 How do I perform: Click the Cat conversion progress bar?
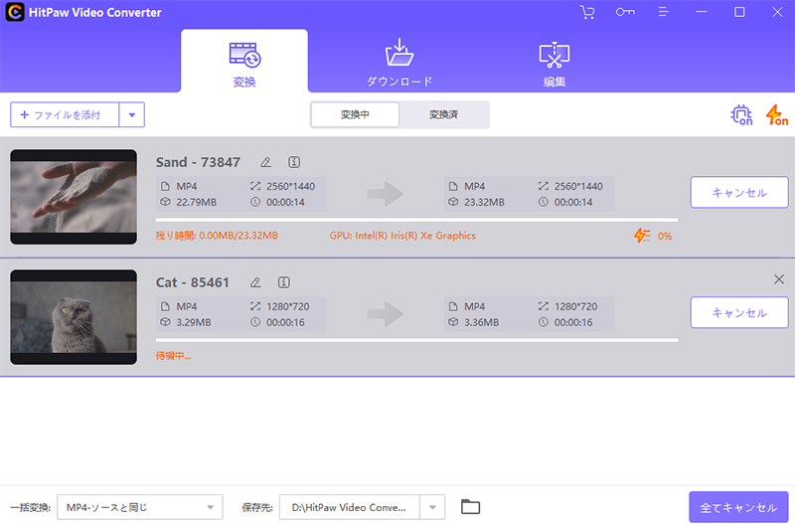[x=416, y=340]
